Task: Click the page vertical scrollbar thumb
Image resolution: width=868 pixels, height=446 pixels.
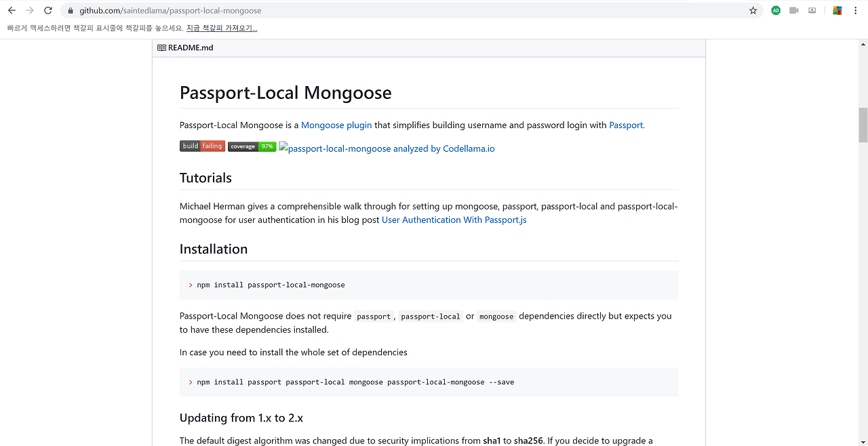Action: pyautogui.click(x=863, y=125)
